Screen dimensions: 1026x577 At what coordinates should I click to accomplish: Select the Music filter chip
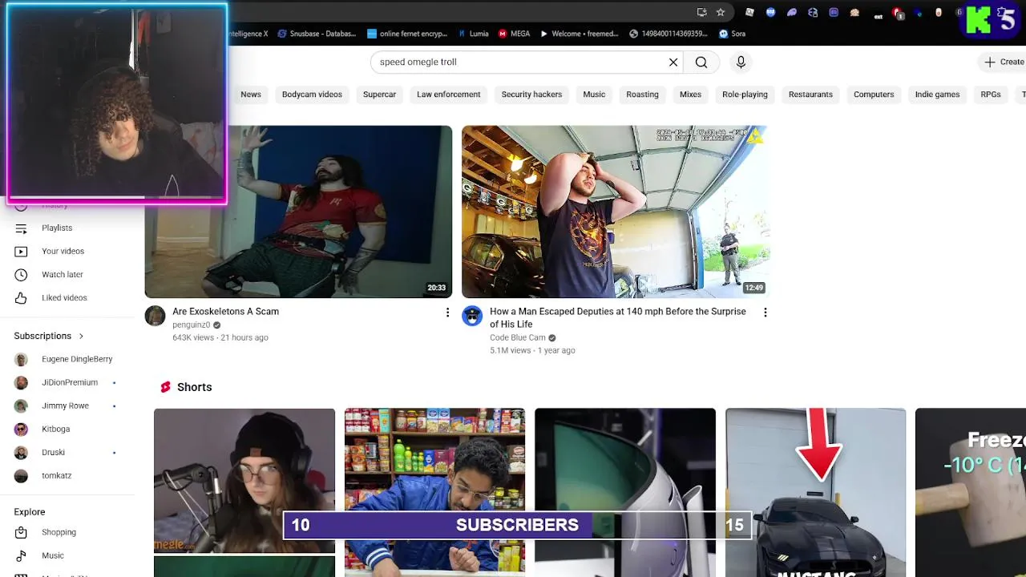[x=594, y=95]
